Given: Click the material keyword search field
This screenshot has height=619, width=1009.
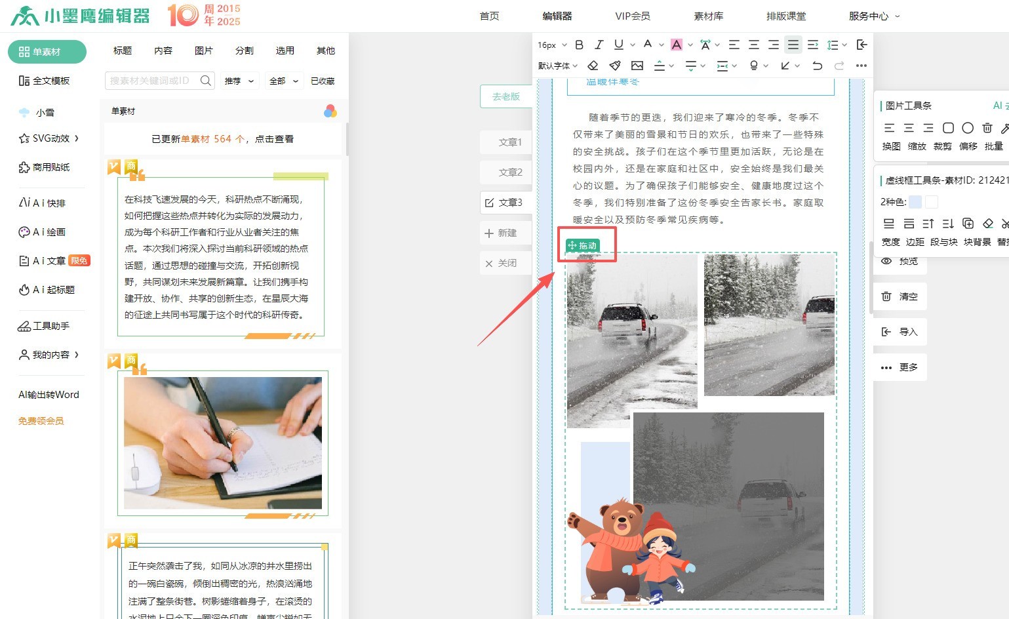Looking at the screenshot, I should (151, 81).
